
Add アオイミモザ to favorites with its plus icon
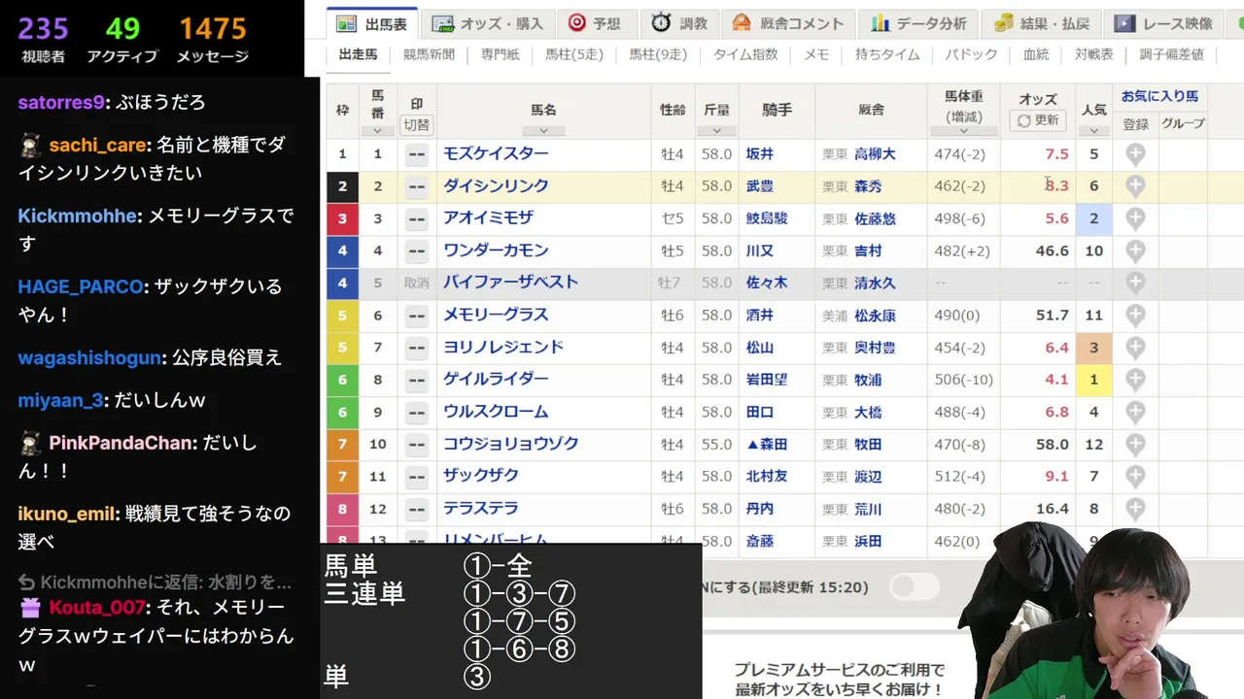(x=1135, y=218)
